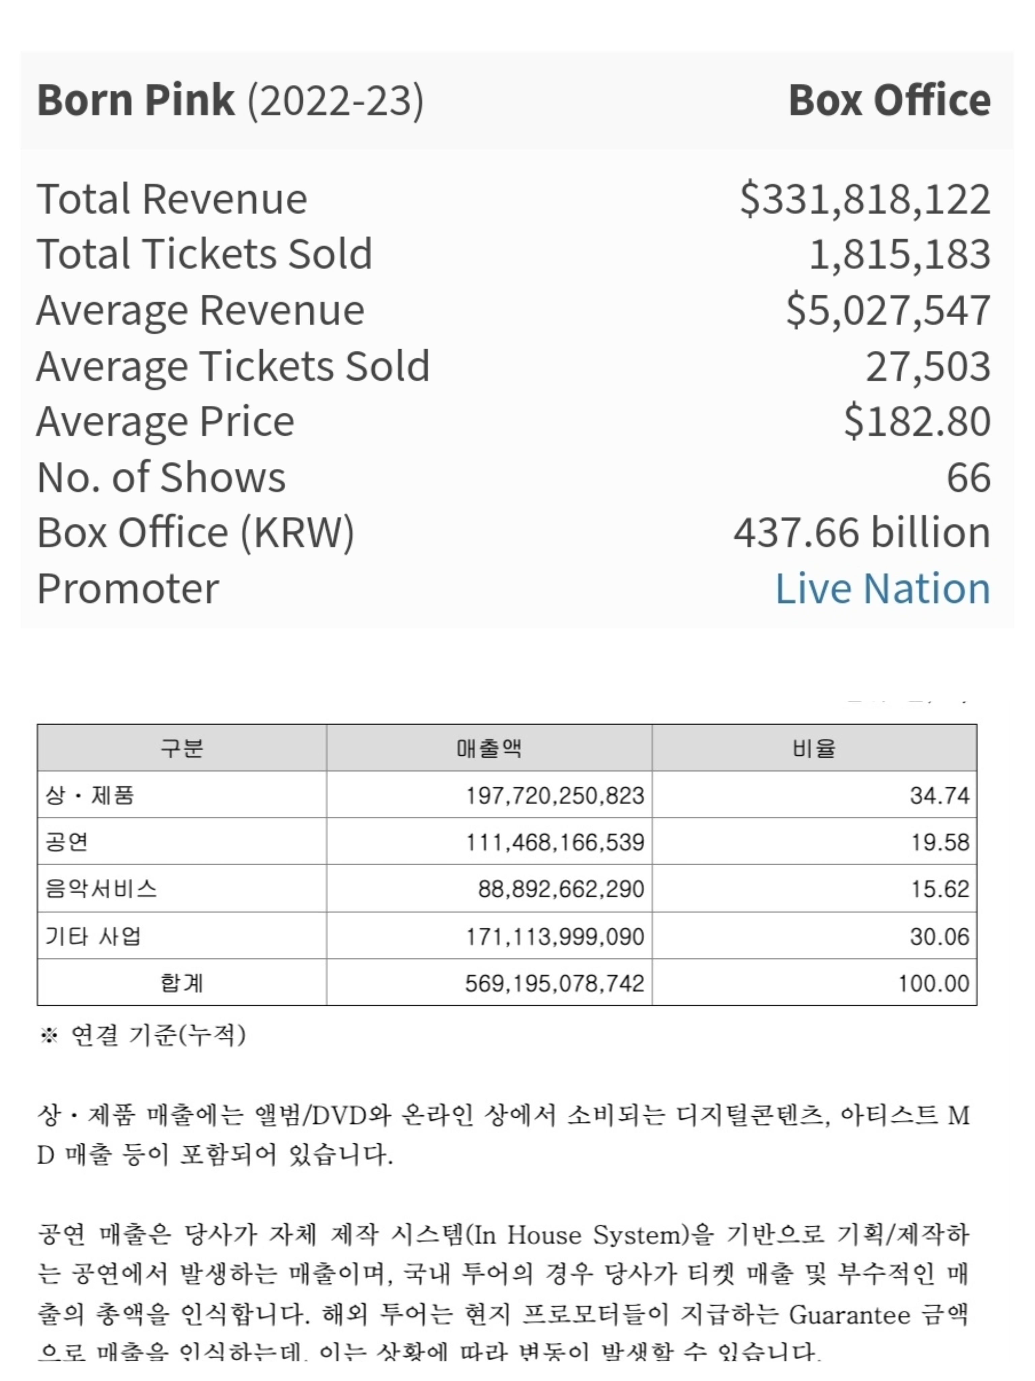The width and height of the screenshot is (1035, 1381).
Task: Click the Average Revenue amount $5,027,547
Action: point(888,310)
